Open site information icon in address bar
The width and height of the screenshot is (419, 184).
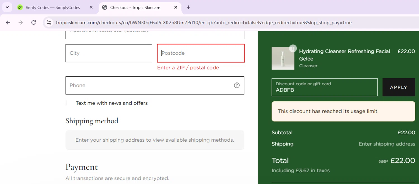[49, 23]
